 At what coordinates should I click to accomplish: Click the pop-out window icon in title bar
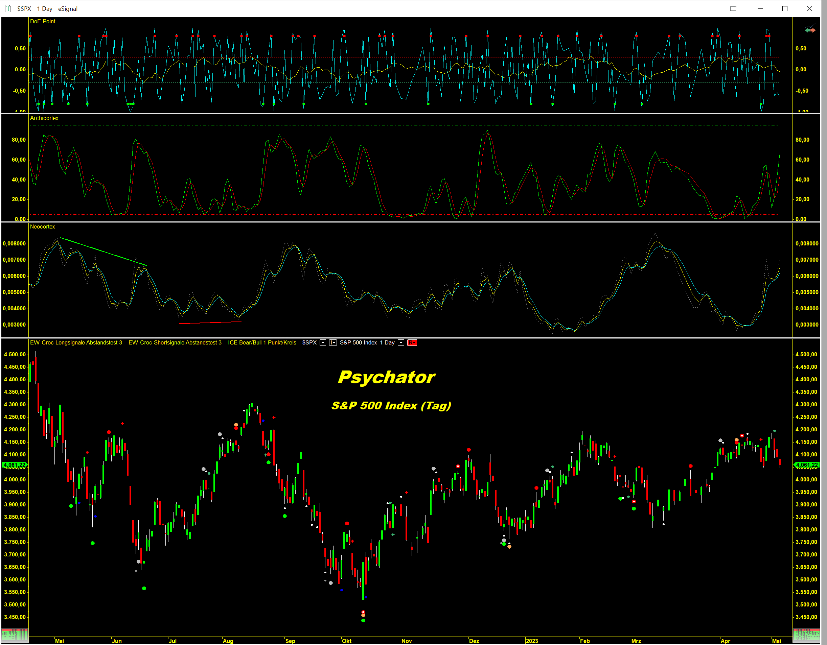(733, 9)
